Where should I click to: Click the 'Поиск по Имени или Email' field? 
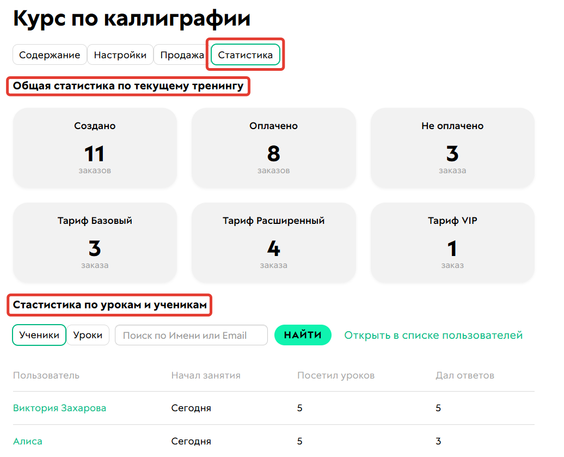[191, 335]
